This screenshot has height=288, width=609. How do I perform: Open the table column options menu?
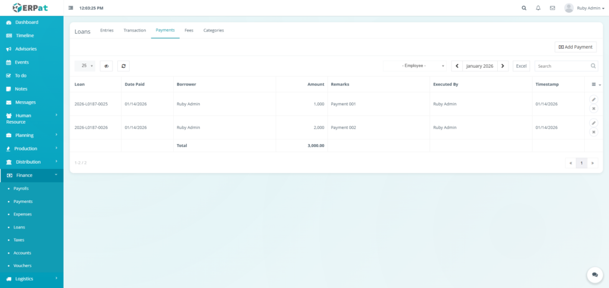(x=596, y=84)
